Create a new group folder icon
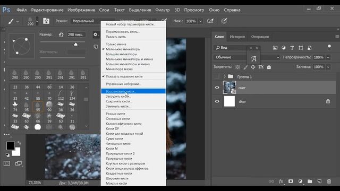 pyautogui.click(x=310, y=181)
